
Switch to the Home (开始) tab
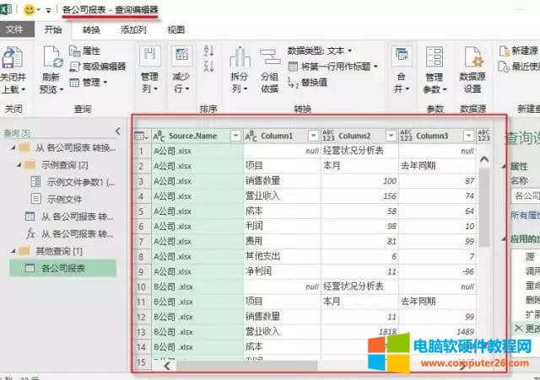52,30
